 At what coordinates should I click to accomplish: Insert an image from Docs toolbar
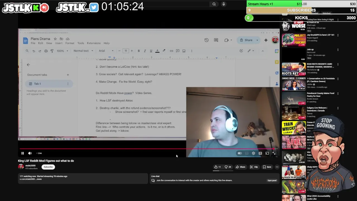(184, 51)
